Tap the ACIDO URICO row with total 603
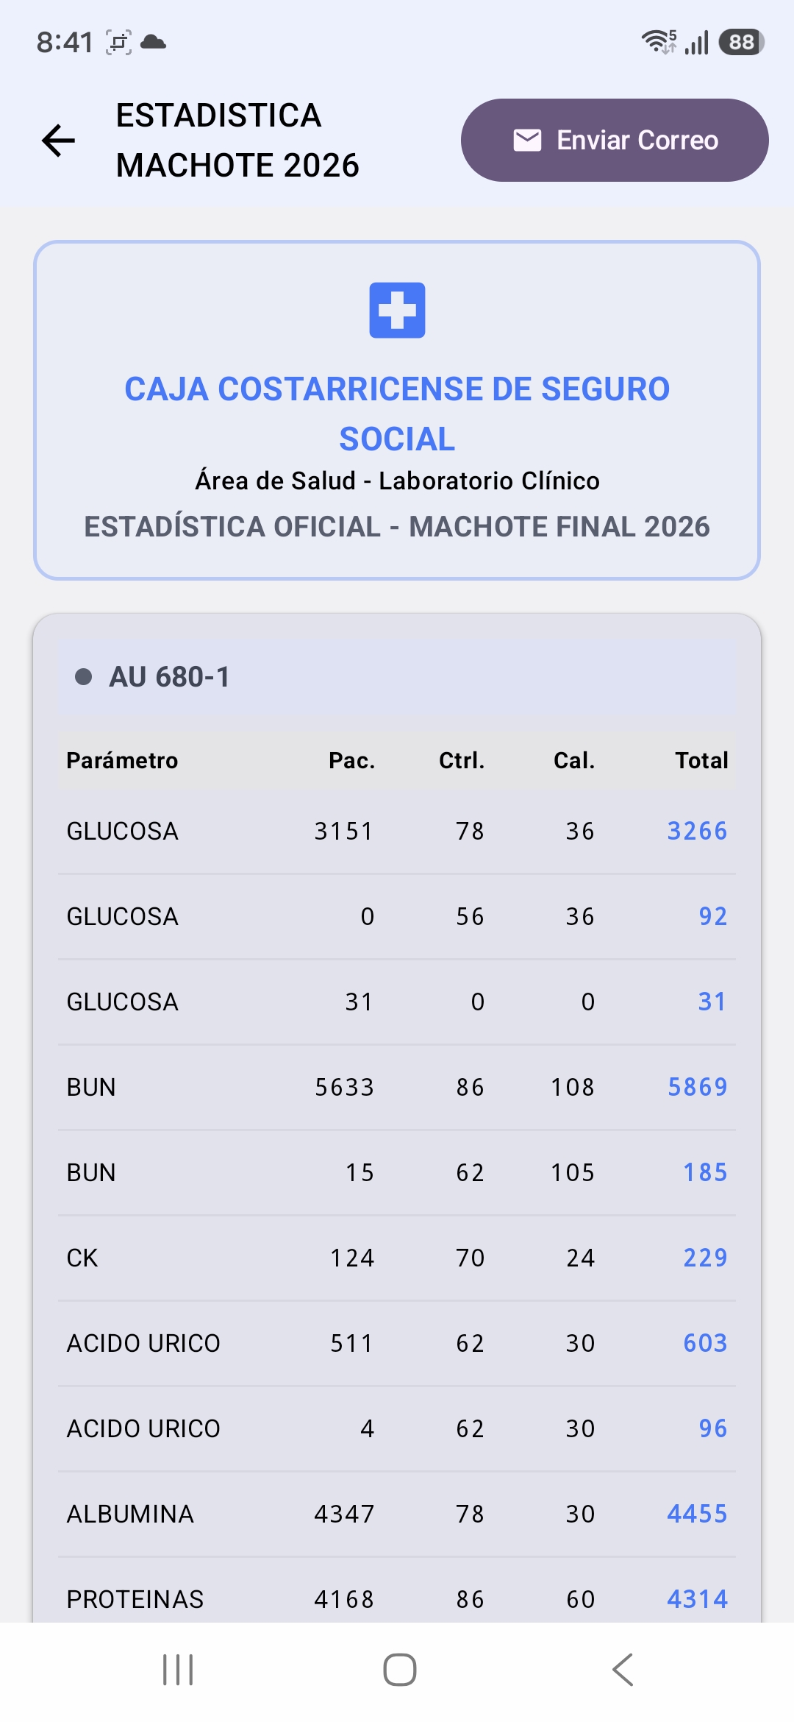The image size is (794, 1722). [397, 1343]
